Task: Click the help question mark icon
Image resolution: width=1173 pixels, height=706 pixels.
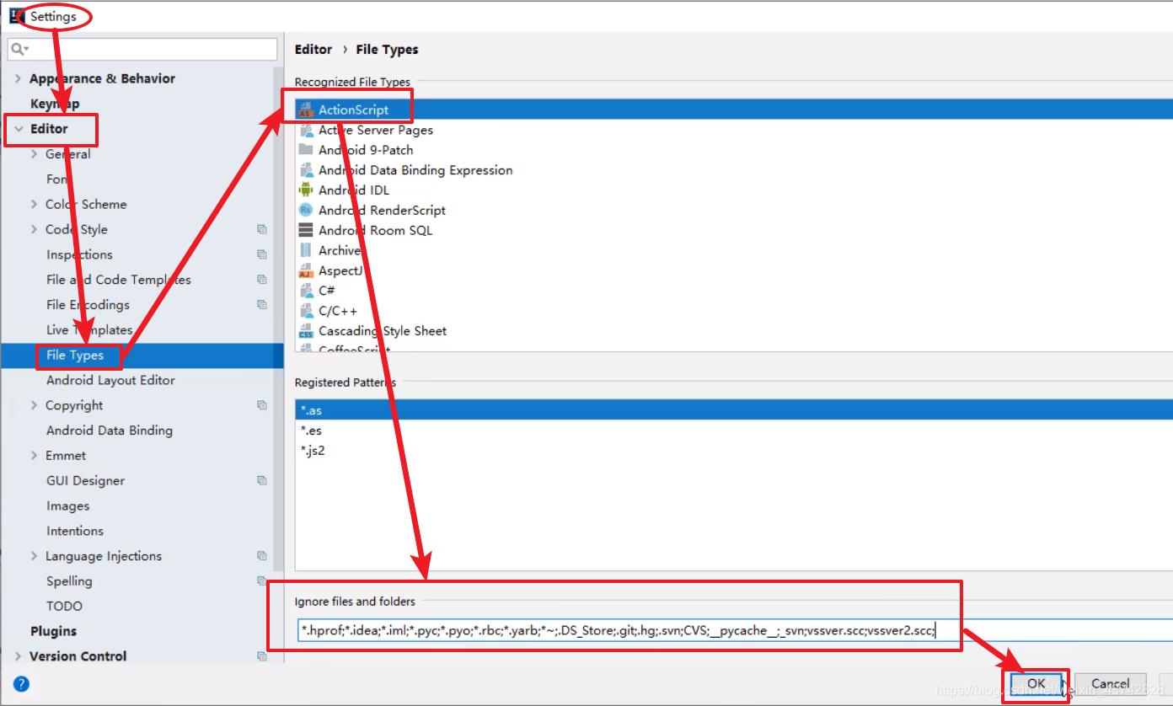Action: tap(22, 683)
